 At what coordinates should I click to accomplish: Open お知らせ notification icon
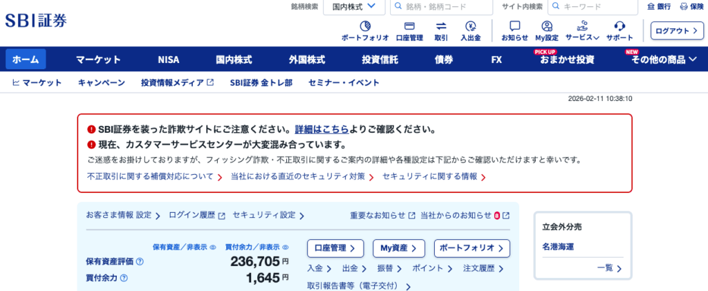click(514, 26)
